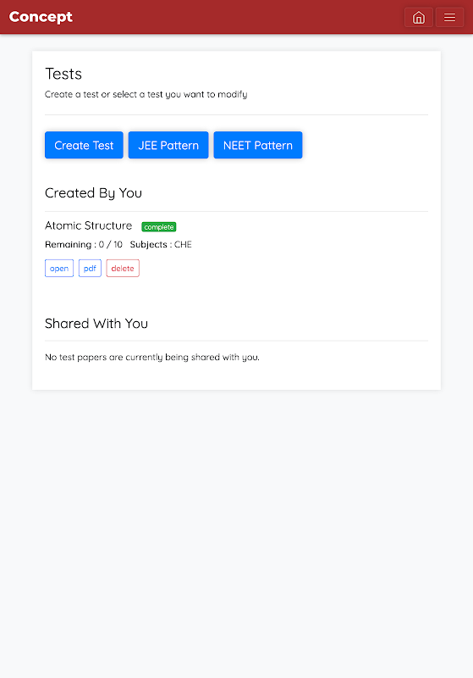Screen dimensions: 473x678
Task: Click the Subjects CHE label
Action: pyautogui.click(x=161, y=244)
